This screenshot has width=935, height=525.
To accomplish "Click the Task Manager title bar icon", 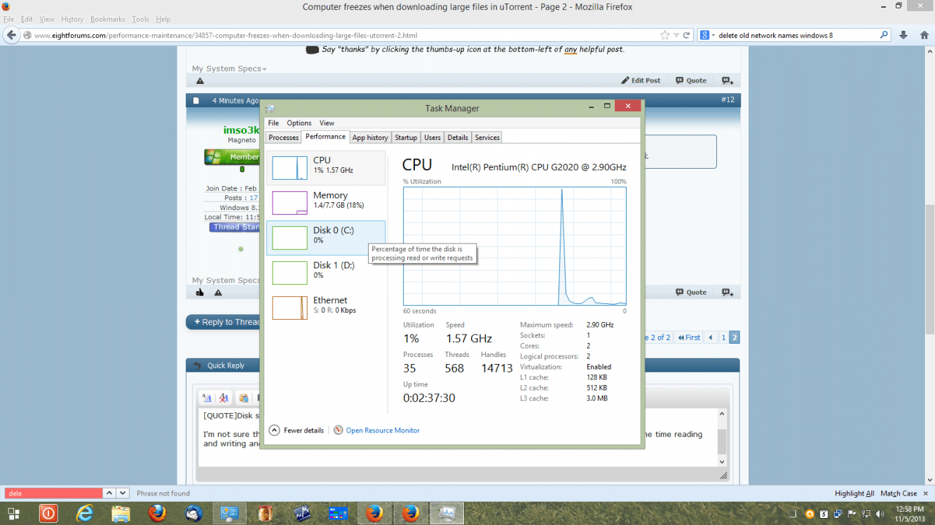I will 271,108.
